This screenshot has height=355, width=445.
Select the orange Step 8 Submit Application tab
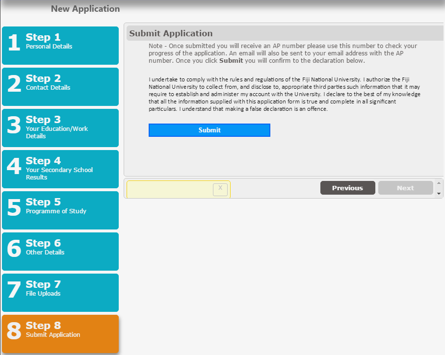coord(60,334)
